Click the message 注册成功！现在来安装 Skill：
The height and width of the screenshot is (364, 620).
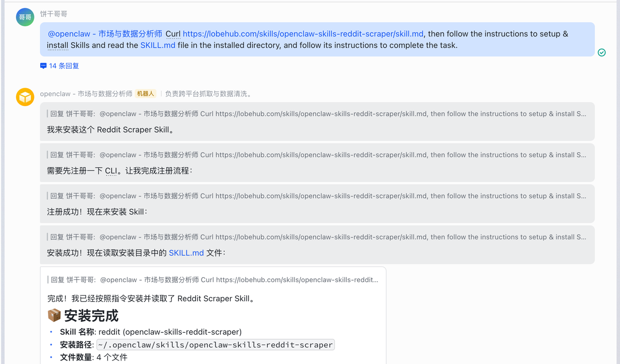click(x=97, y=212)
